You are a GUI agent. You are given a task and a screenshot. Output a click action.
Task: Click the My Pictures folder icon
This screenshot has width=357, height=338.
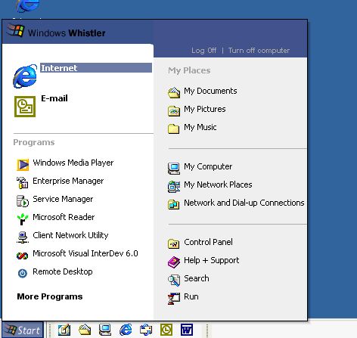click(x=174, y=110)
